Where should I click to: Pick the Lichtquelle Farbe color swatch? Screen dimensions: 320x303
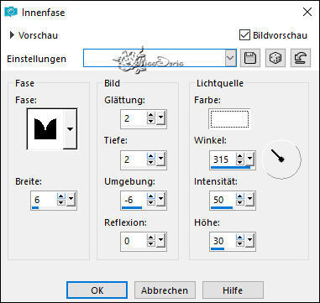pyautogui.click(x=229, y=119)
